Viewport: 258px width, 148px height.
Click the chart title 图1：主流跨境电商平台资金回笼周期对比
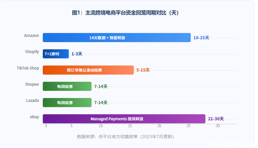pyautogui.click(x=125, y=13)
